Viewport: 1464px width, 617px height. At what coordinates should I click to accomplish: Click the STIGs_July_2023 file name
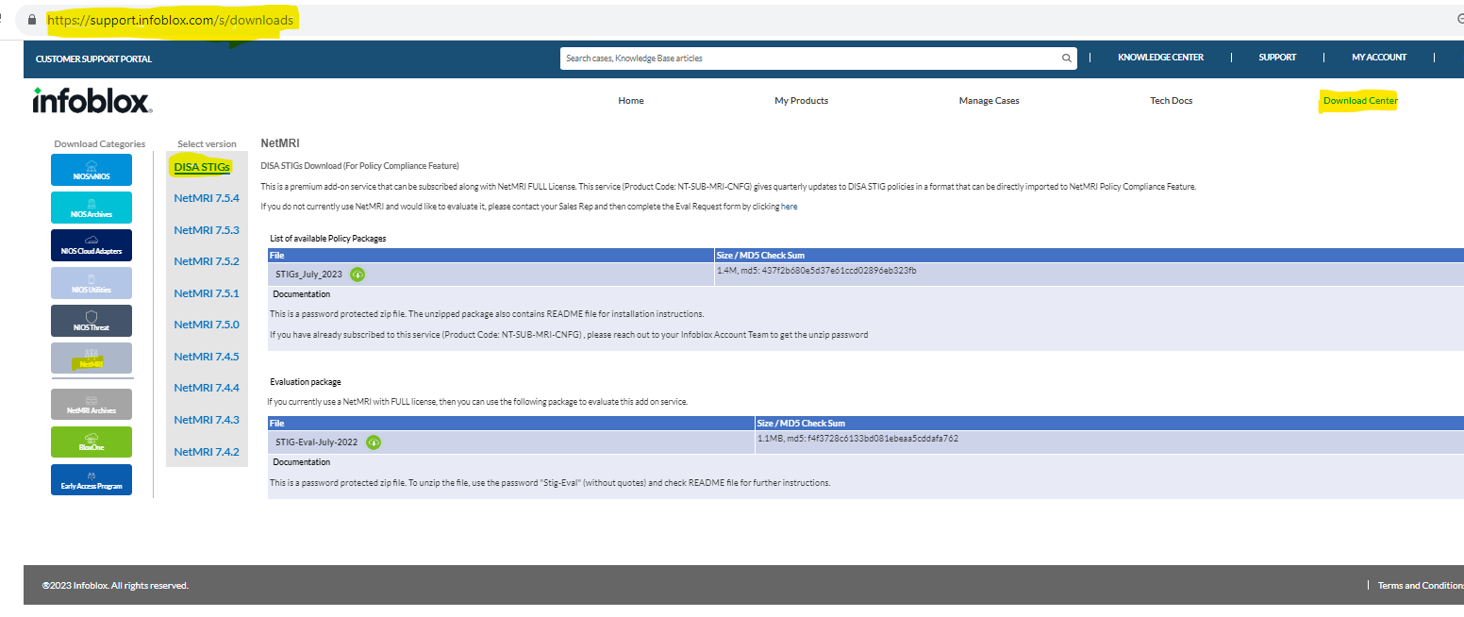click(x=308, y=275)
